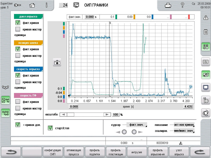Image resolution: width=211 pixels, height=158 pixels.
Task: Open конфигурация ОИП tab
Action: [53, 152]
